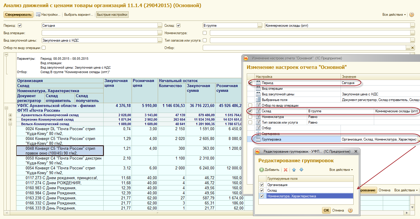Click the Вид операции row icon in settings dialog

258,89
